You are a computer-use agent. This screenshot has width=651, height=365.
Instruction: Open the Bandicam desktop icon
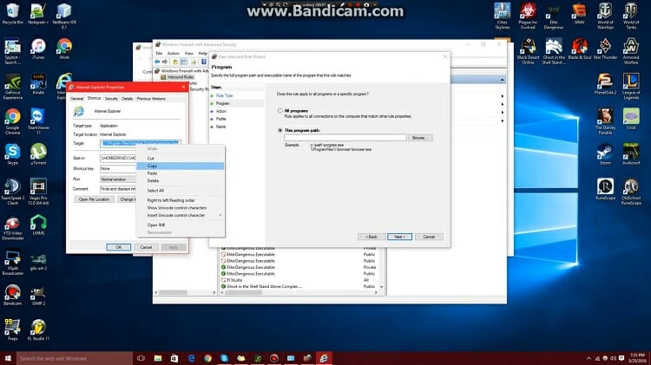[x=12, y=296]
